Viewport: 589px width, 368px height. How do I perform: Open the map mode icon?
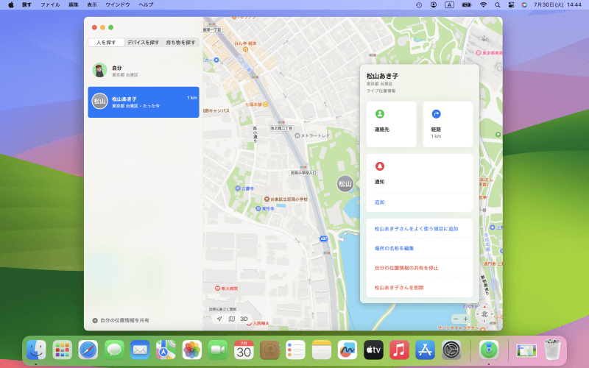click(x=232, y=319)
